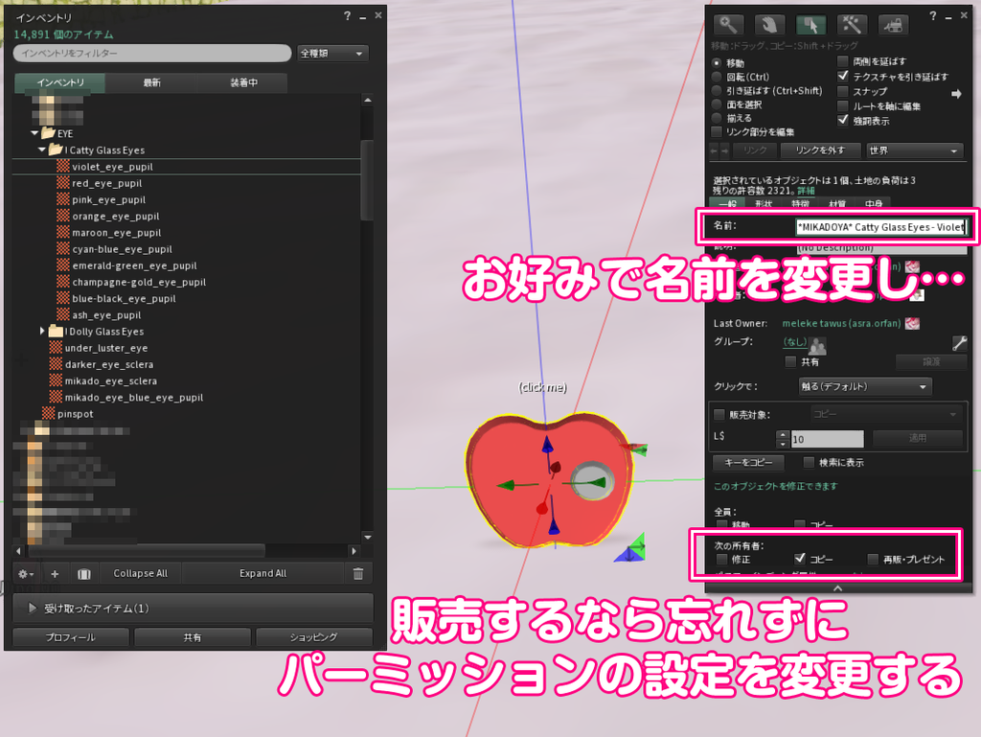Screen dimensions: 981x737
Task: Open the 世界 coordinate dropdown
Action: click(915, 151)
